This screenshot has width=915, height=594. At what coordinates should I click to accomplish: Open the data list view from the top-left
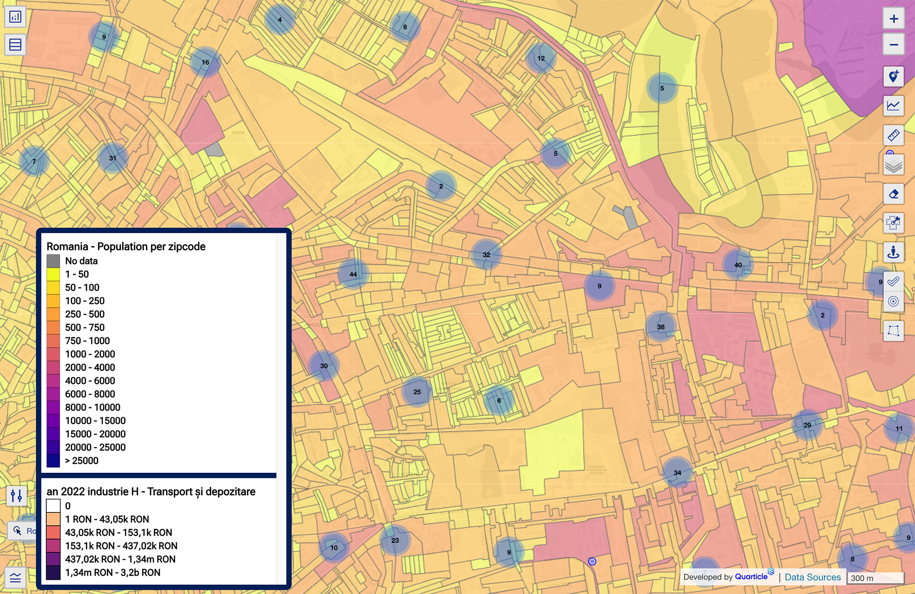[x=15, y=44]
